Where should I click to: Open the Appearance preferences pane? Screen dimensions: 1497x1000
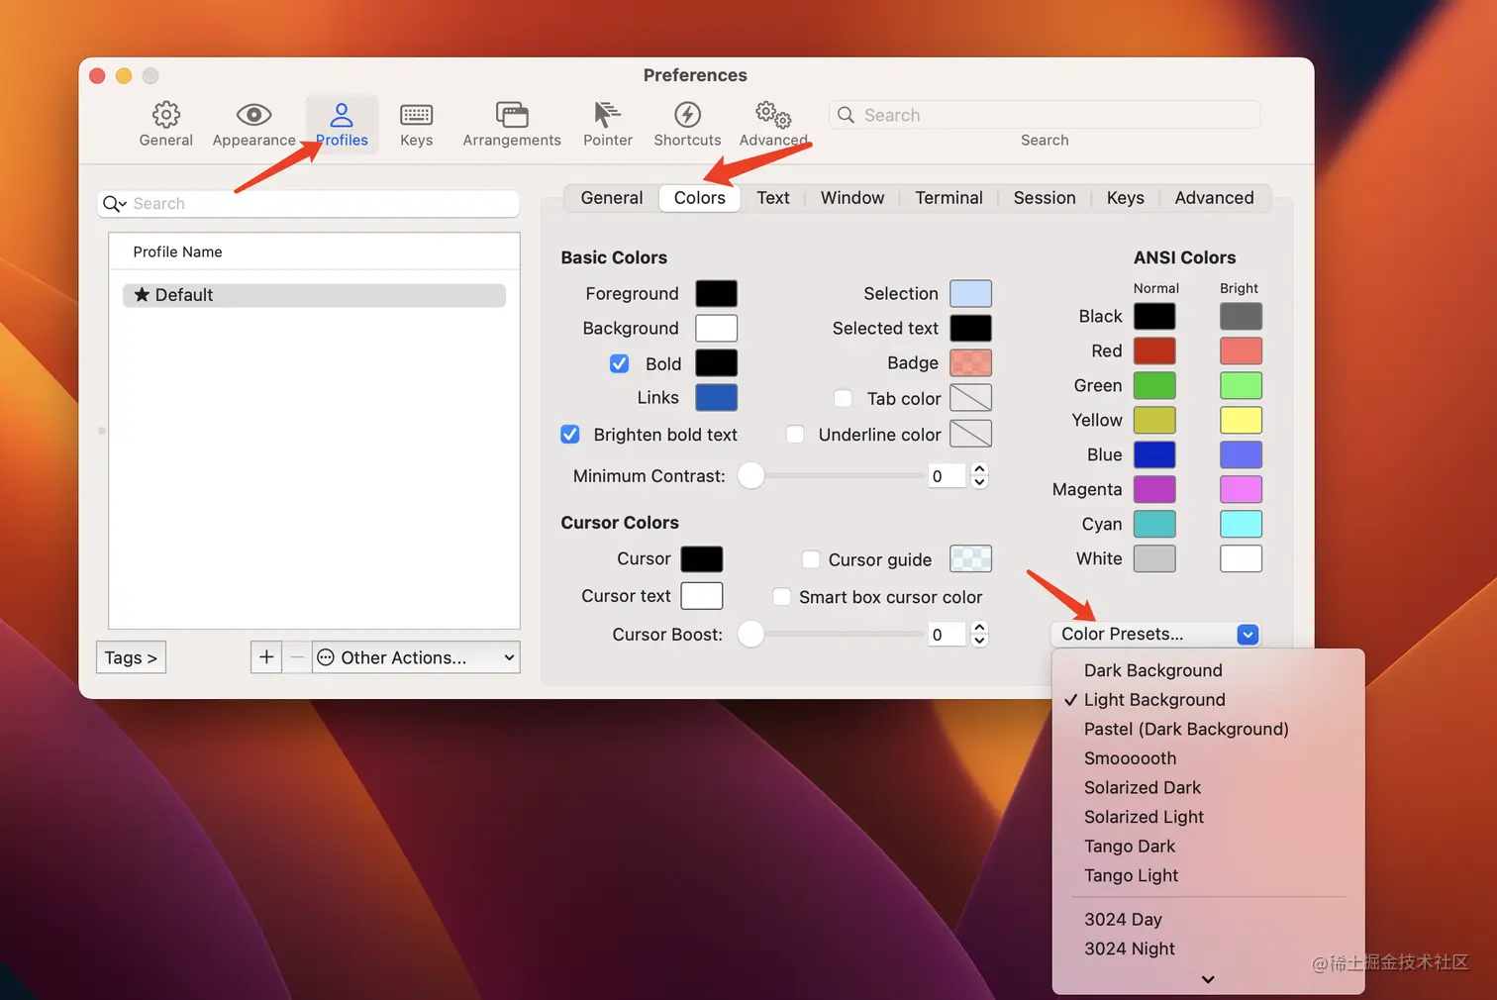point(253,124)
